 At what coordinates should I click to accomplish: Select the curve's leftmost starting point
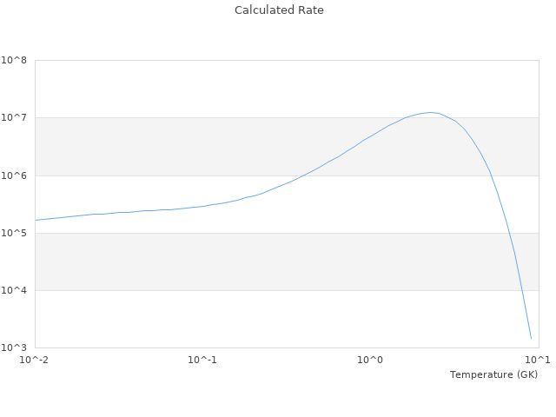[36, 220]
